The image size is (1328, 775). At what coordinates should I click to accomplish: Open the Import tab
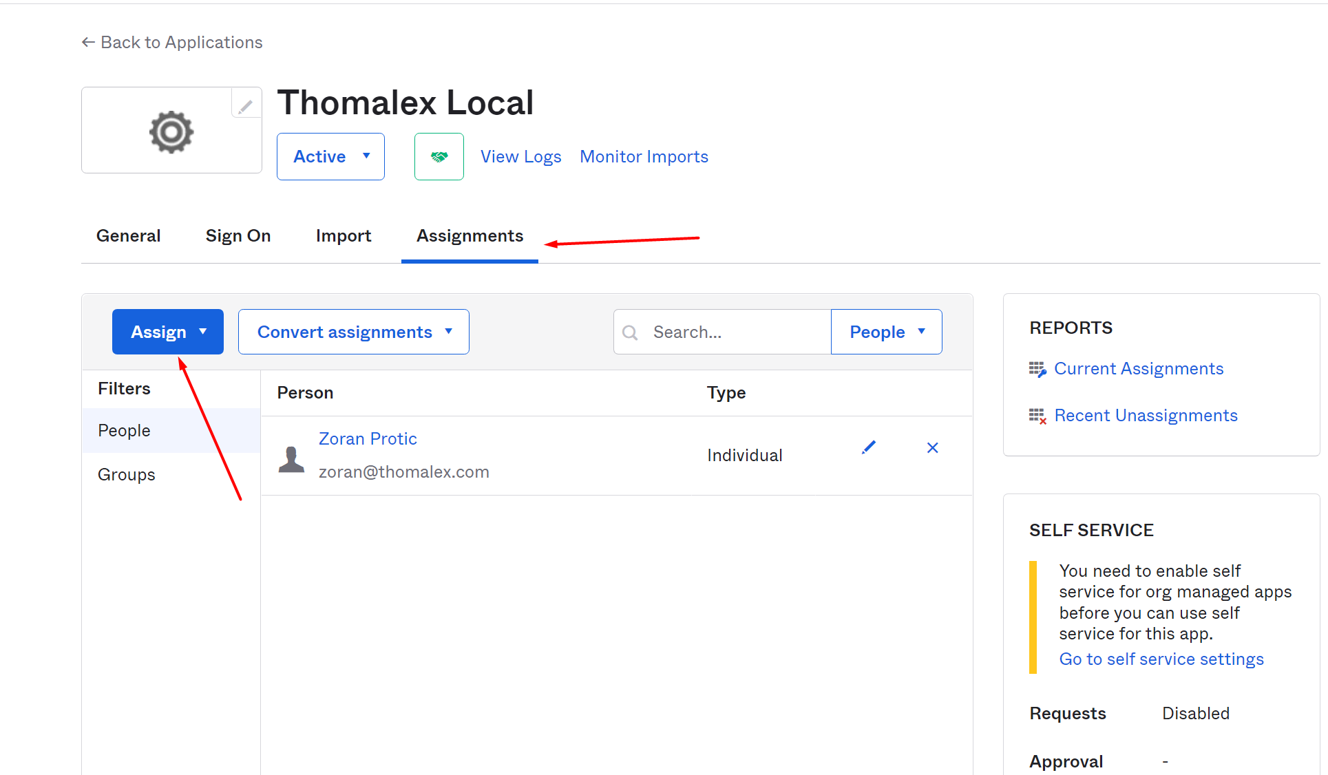pyautogui.click(x=343, y=236)
